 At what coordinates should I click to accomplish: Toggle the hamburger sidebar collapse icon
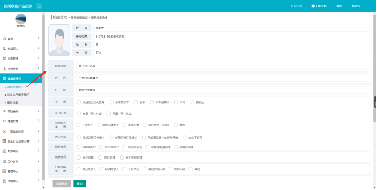tap(39, 6)
